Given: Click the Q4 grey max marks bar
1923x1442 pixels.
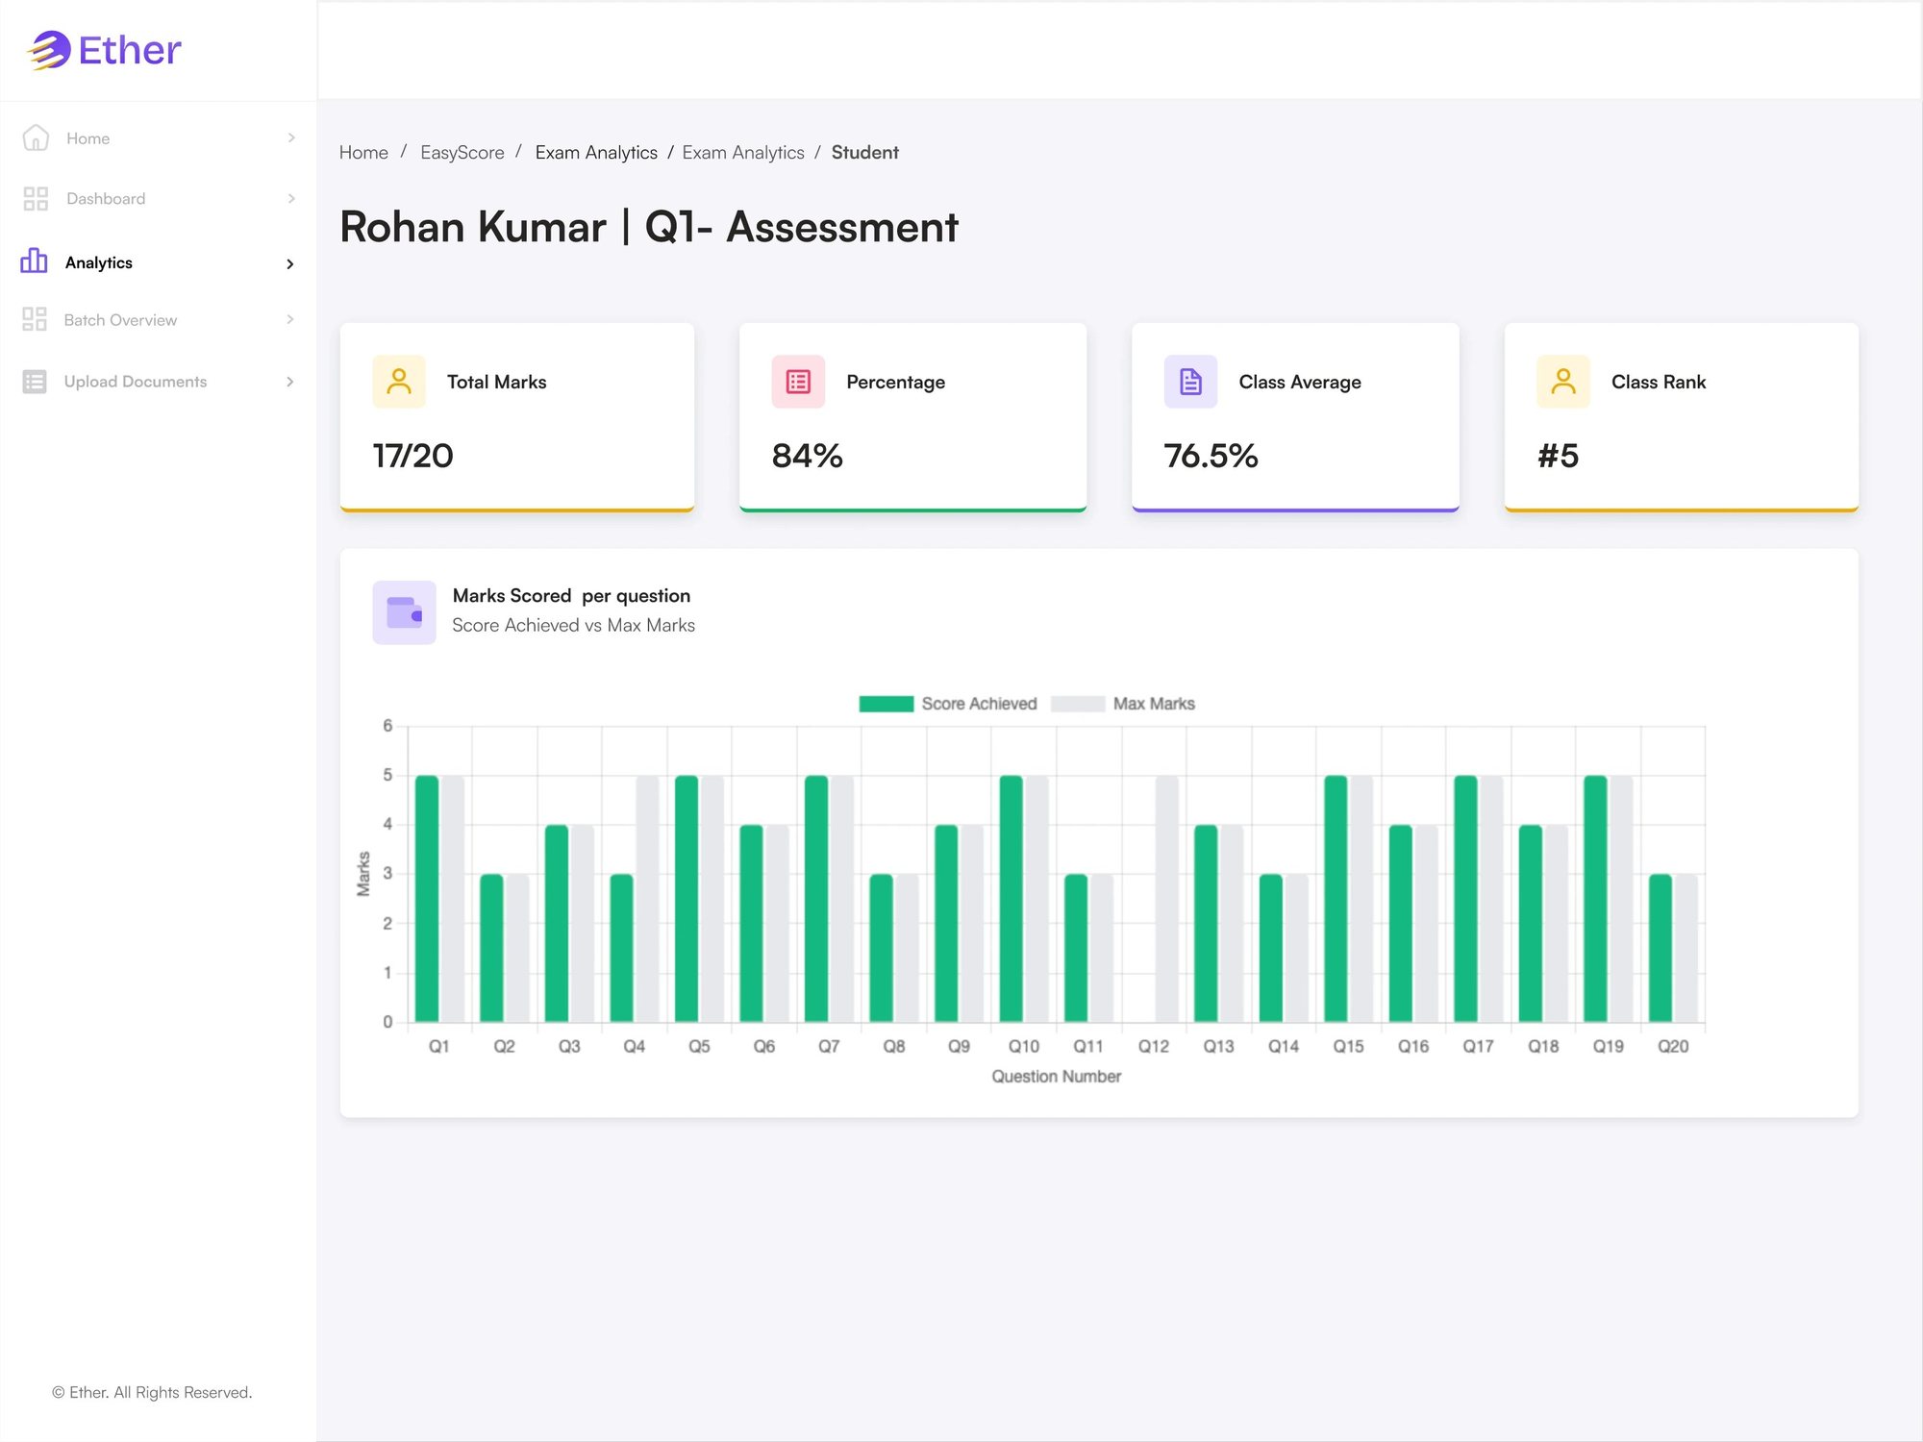Looking at the screenshot, I should [x=648, y=899].
